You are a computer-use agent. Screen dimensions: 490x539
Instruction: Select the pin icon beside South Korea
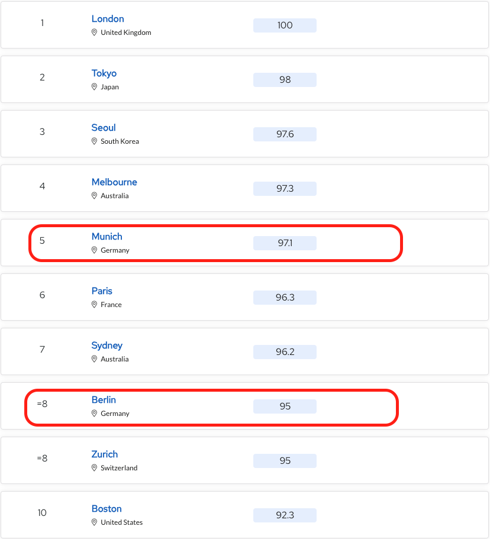point(94,141)
